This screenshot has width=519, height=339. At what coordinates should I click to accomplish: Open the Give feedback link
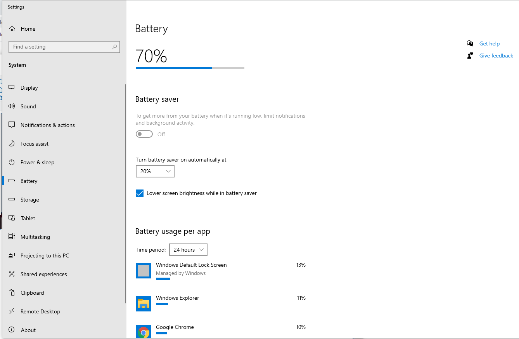[496, 56]
